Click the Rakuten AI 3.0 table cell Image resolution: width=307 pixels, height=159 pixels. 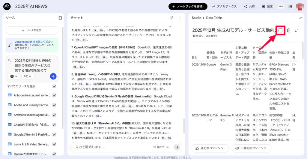[x=227, y=118]
